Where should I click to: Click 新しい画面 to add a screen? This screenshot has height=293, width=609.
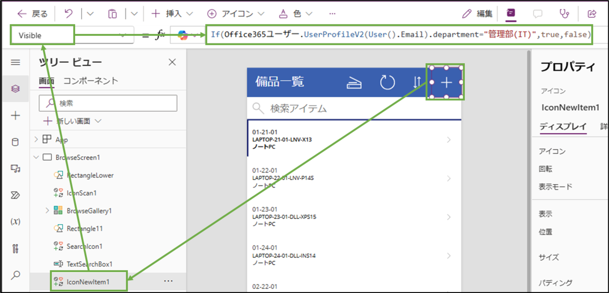click(x=72, y=121)
